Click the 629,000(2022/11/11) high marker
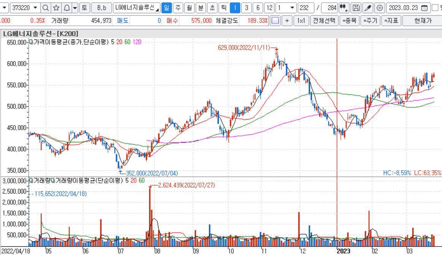This screenshot has width=442, height=255. coord(244,48)
